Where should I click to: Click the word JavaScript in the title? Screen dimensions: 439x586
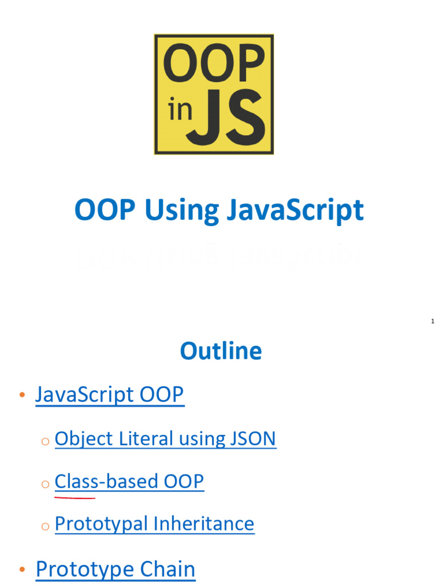click(295, 211)
